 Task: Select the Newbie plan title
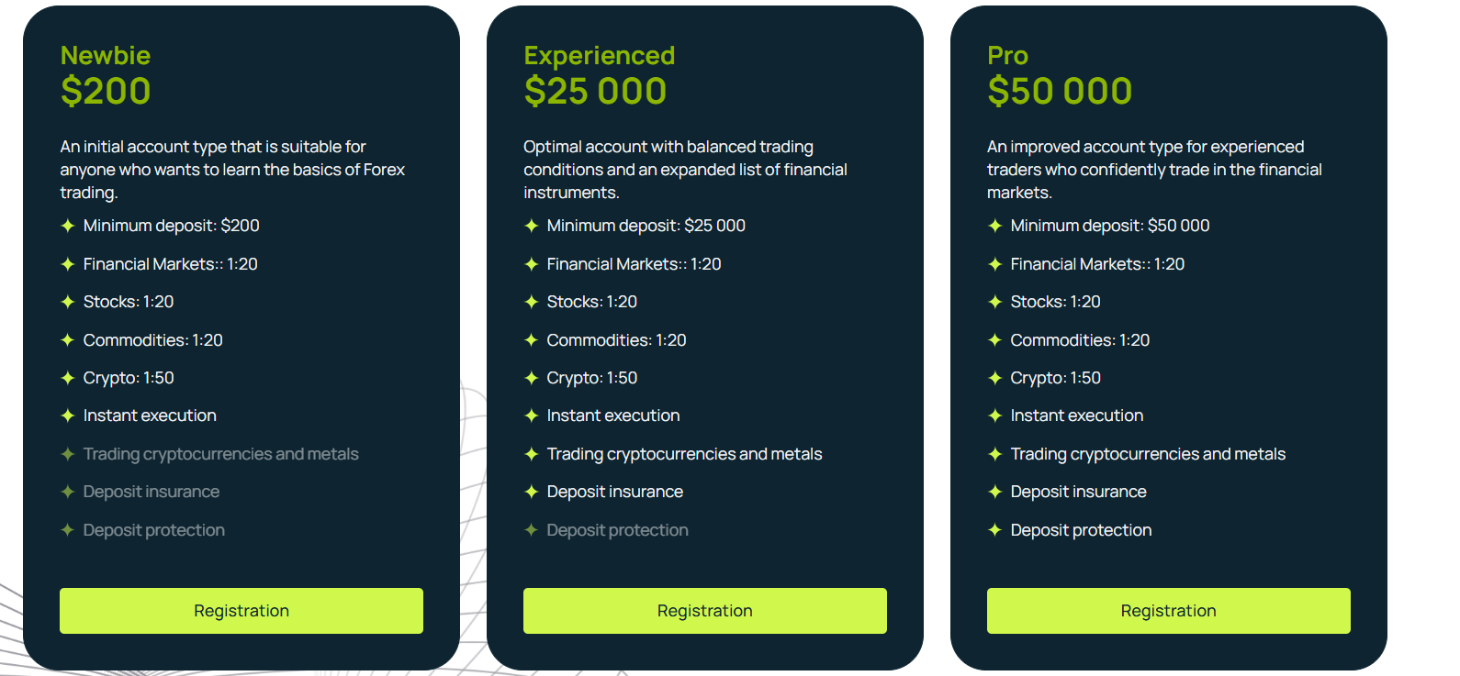point(106,56)
